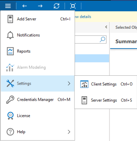
Task: Close the hamburger main menu button
Action: click(8, 6)
